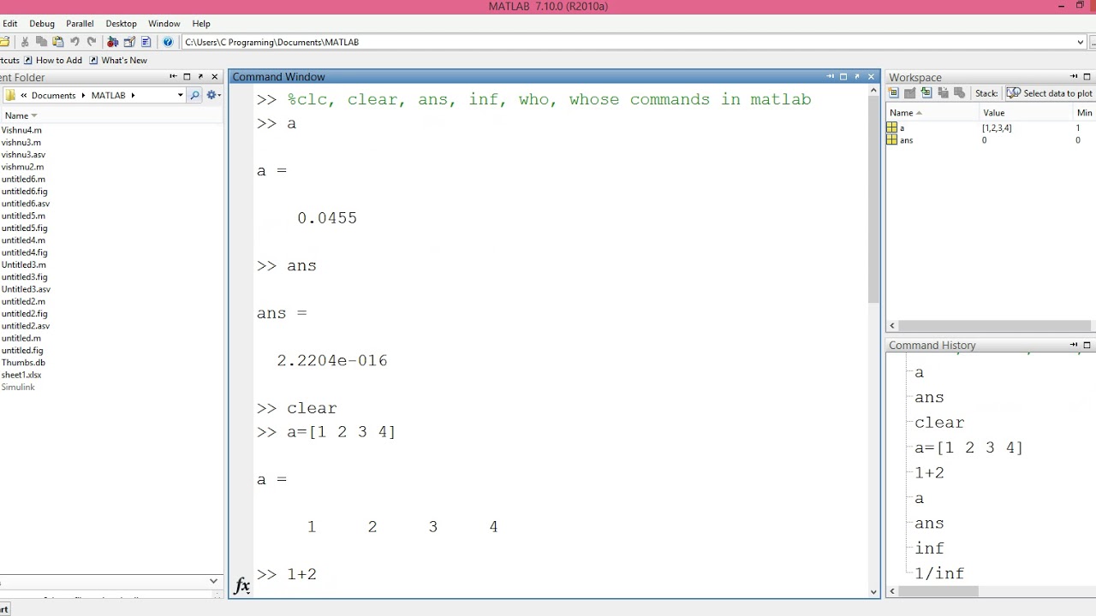Click the Copy icon in toolbar
1096x616 pixels.
pos(41,42)
